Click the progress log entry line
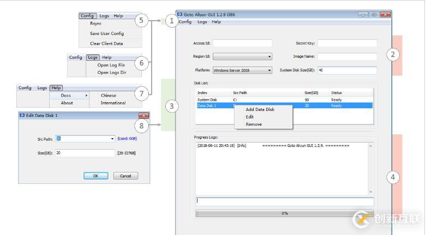The width and height of the screenshot is (426, 235). tap(273, 146)
